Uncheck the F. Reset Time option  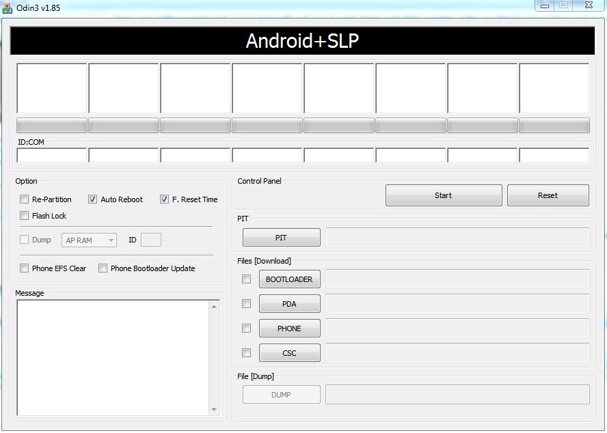click(164, 199)
